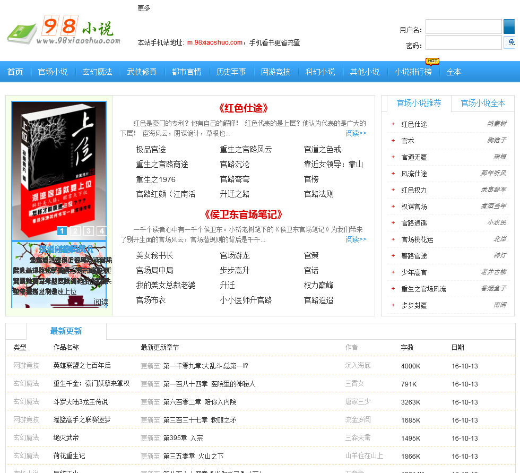Open 重生之官场风流 in the recommended list
Screen dimensions: 520x473
(x=423, y=289)
